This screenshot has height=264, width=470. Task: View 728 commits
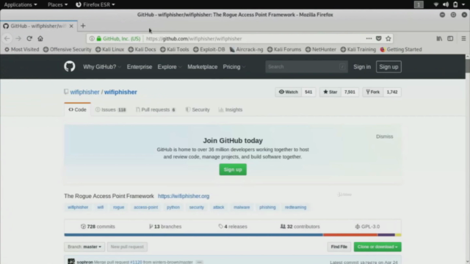pos(98,227)
